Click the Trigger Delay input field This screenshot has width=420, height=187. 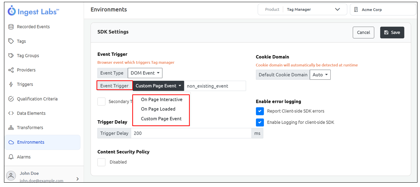191,133
